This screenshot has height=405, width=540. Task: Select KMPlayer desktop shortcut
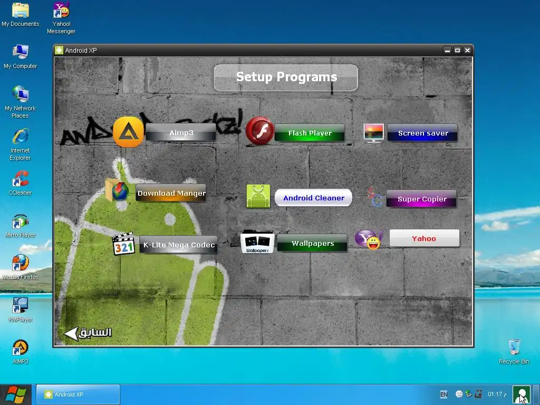click(21, 310)
